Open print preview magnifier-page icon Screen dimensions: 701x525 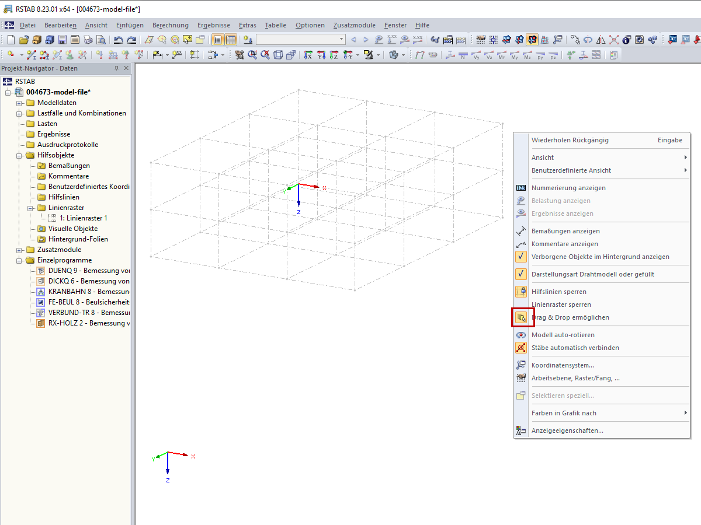coord(100,40)
